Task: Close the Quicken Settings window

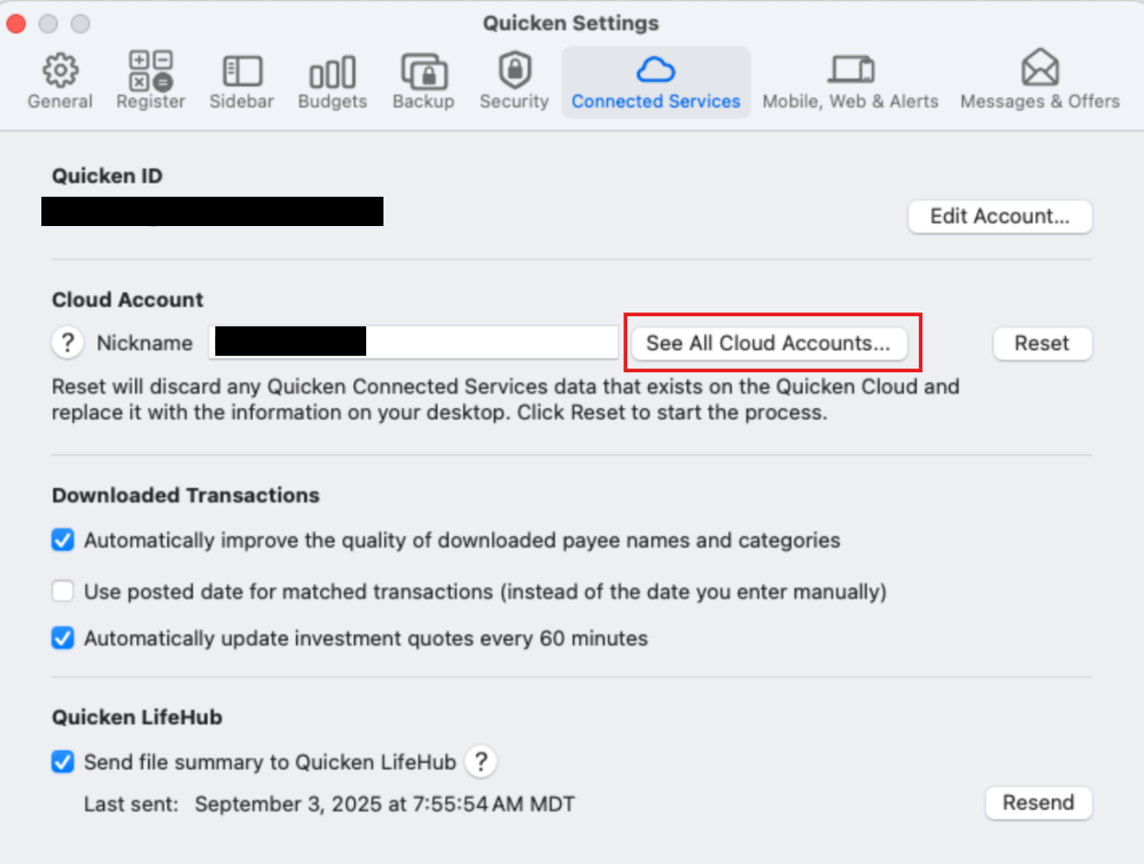Action: [x=17, y=23]
